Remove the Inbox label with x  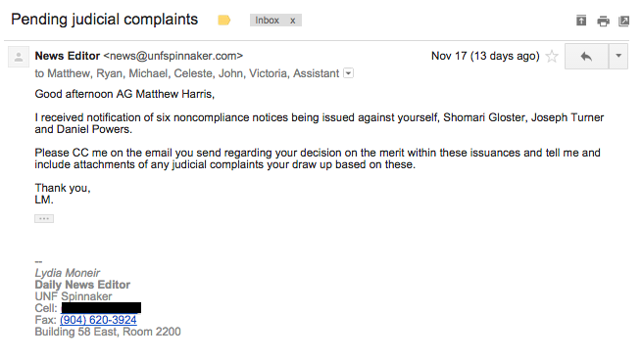[x=293, y=21]
